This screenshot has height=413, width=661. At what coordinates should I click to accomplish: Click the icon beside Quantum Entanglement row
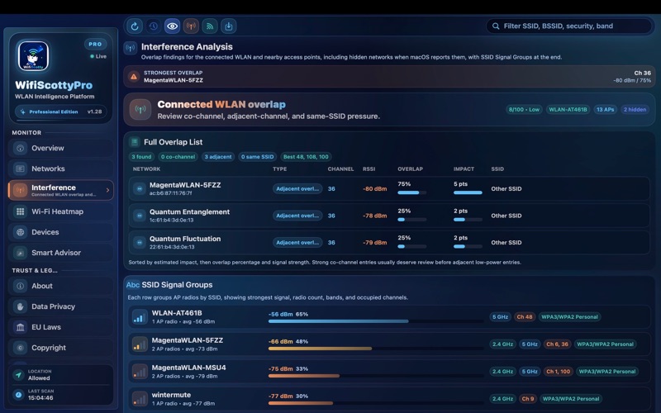139,216
